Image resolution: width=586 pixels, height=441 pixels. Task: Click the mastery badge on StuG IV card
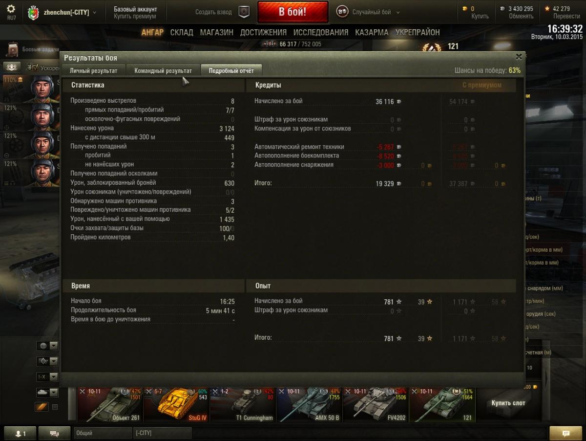[x=190, y=391]
